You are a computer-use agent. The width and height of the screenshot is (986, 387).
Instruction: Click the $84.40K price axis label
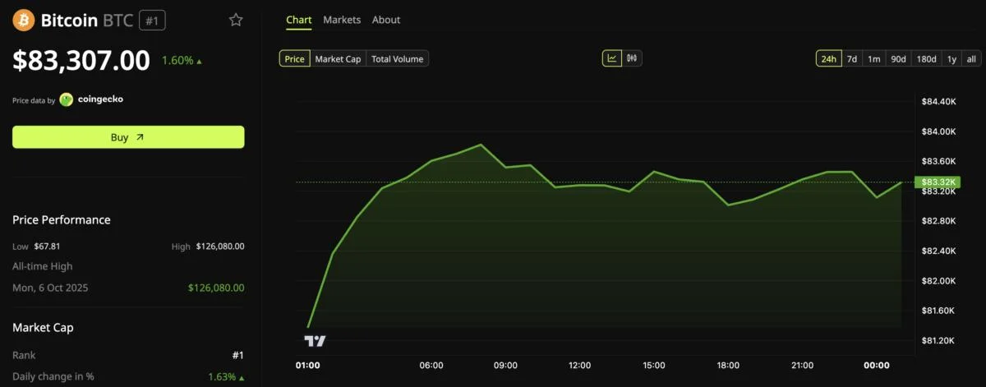939,102
